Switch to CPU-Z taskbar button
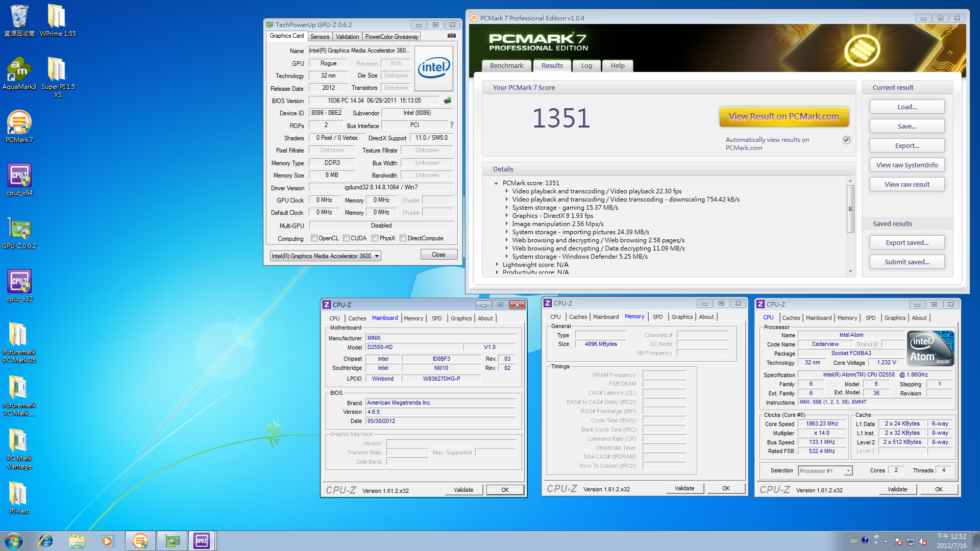The width and height of the screenshot is (980, 551). pyautogui.click(x=202, y=541)
